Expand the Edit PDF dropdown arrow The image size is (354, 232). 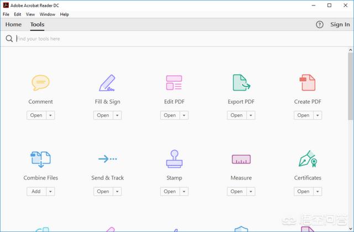coord(184,115)
